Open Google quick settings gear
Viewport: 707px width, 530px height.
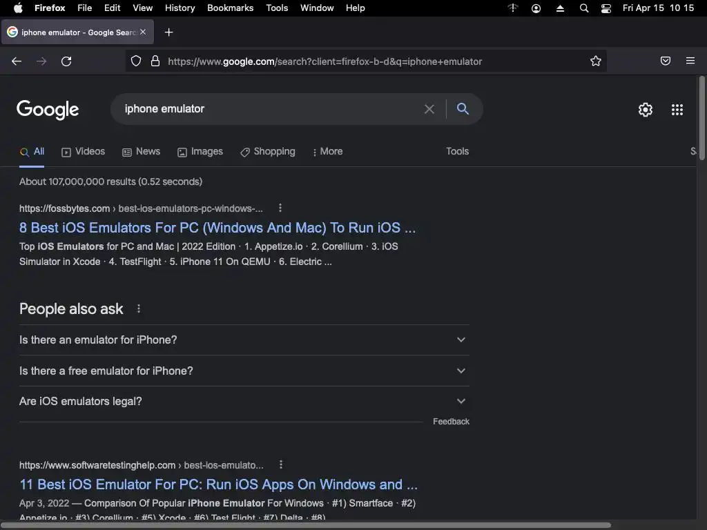646,110
